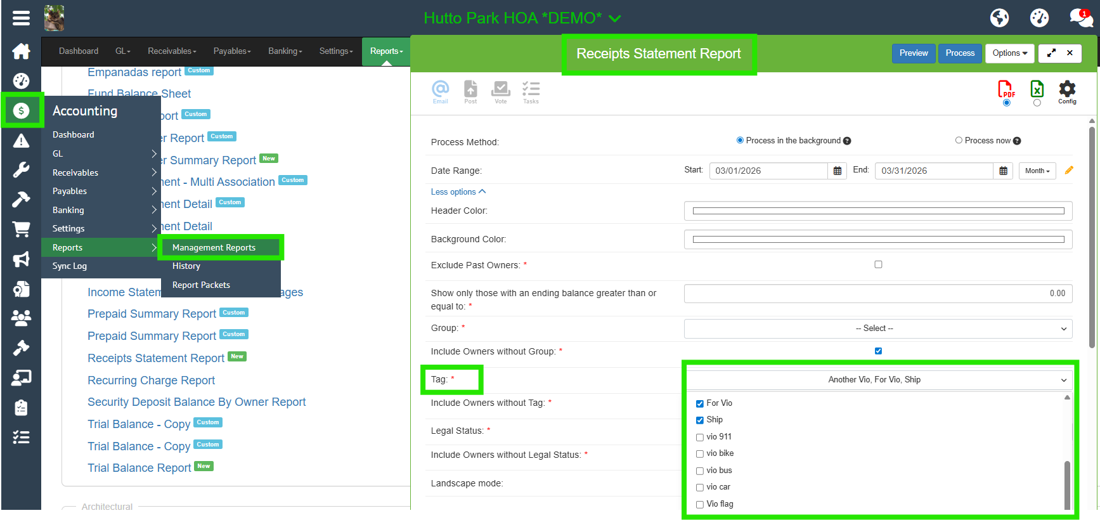Viewport: 1100px width, 520px height.
Task: Enable the Exclude Past Owners checkbox
Action: (x=878, y=264)
